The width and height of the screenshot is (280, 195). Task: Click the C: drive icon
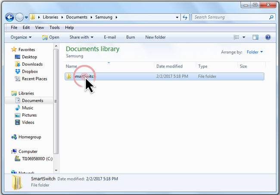point(18,158)
